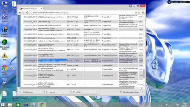Close the Malware Domain List tab

coord(42,9)
